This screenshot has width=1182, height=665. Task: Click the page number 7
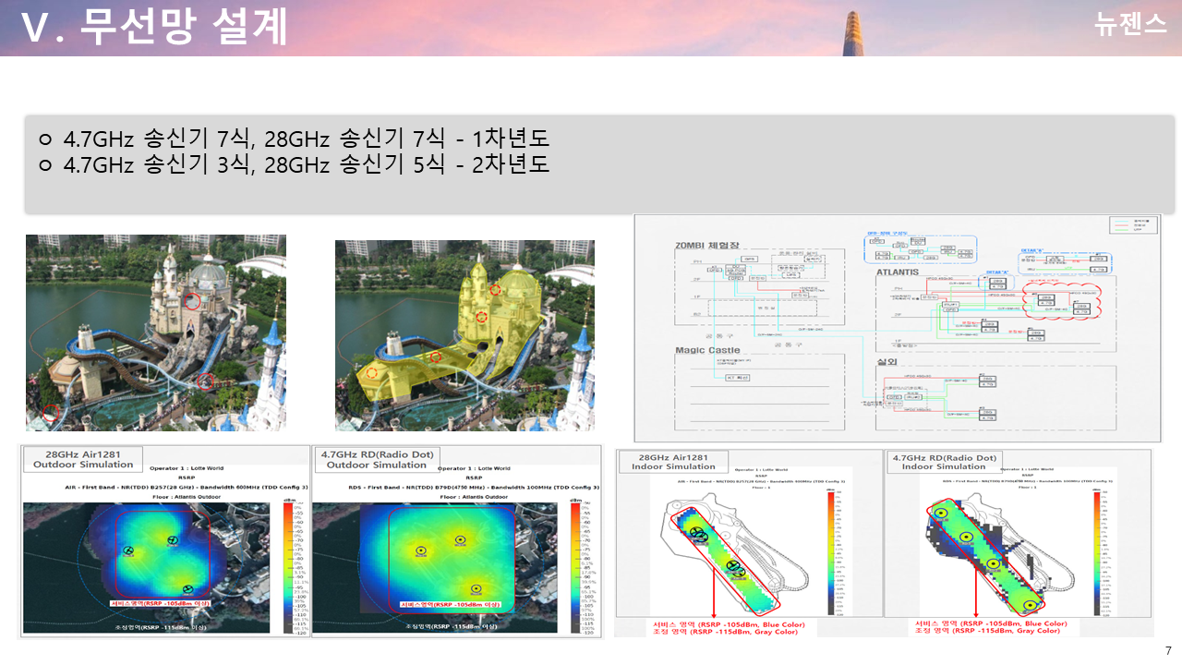[1168, 650]
